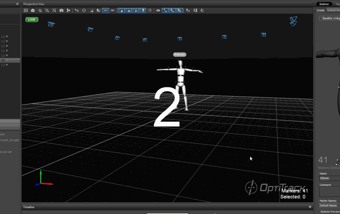Select the highlighted 3D row in left panel

(10, 60)
